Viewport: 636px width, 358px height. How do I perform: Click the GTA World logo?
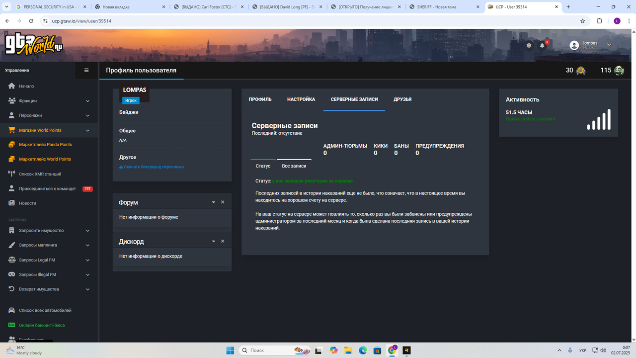(34, 45)
